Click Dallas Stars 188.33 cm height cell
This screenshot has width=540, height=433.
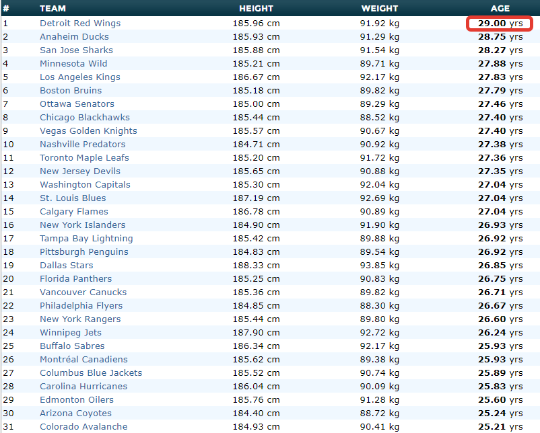(256, 266)
